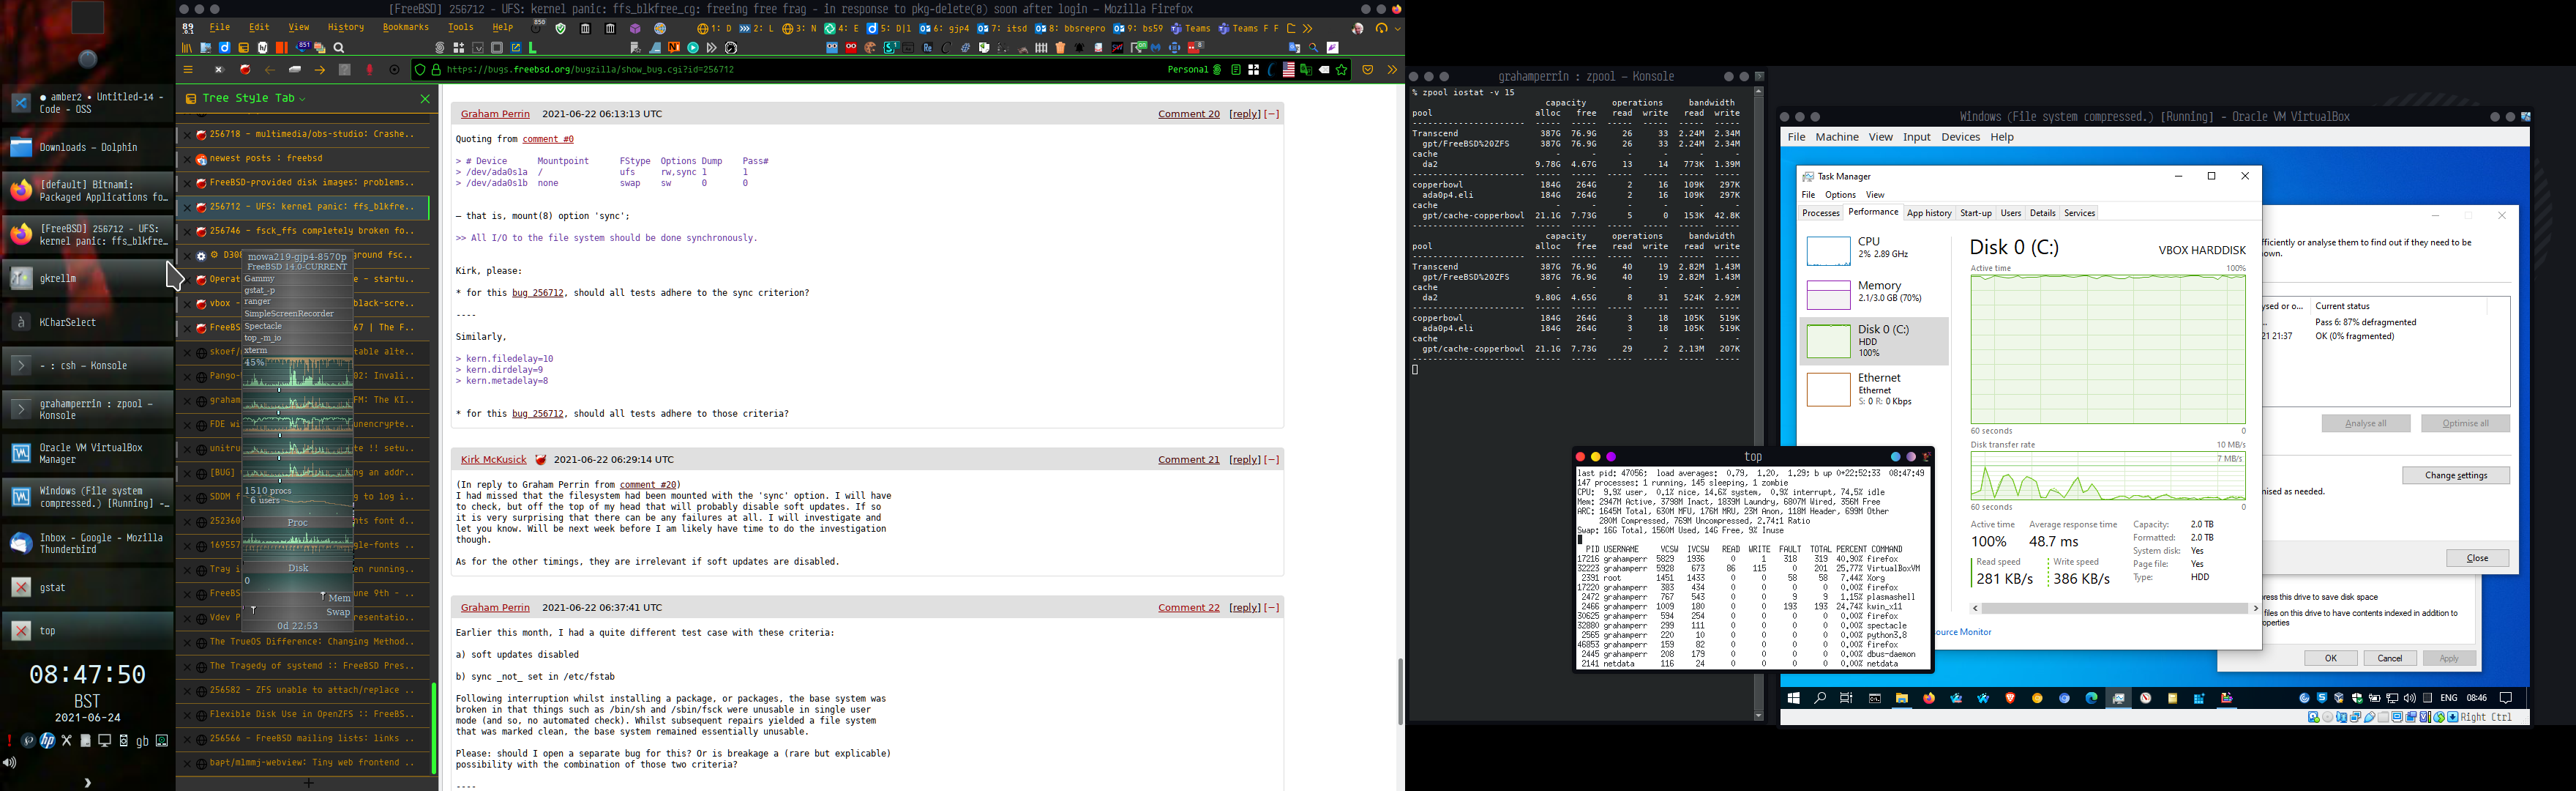
Task: Open the Kirk McKusick author link
Action: pyautogui.click(x=493, y=459)
